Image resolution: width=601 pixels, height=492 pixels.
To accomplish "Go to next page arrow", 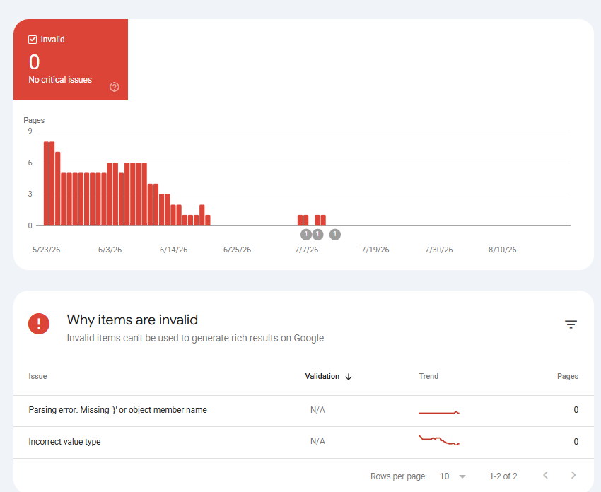I will click(x=573, y=475).
